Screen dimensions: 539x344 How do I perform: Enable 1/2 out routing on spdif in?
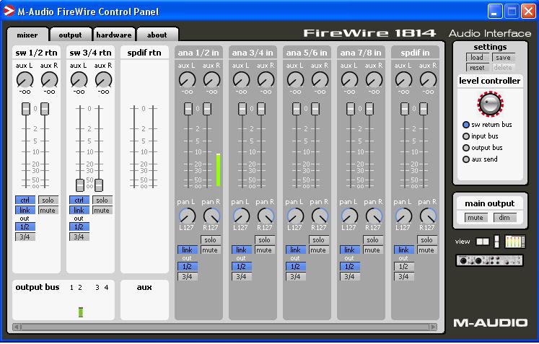tap(404, 266)
